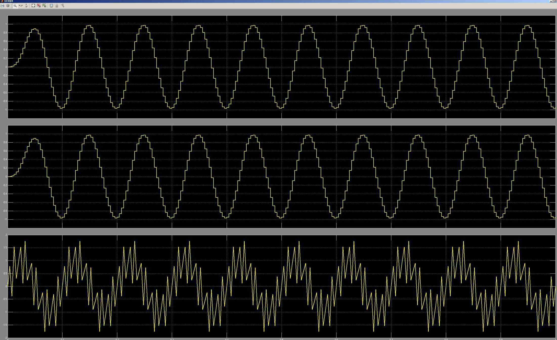Toggle the lock axes selection icon
The image size is (557, 340).
coord(57,6)
